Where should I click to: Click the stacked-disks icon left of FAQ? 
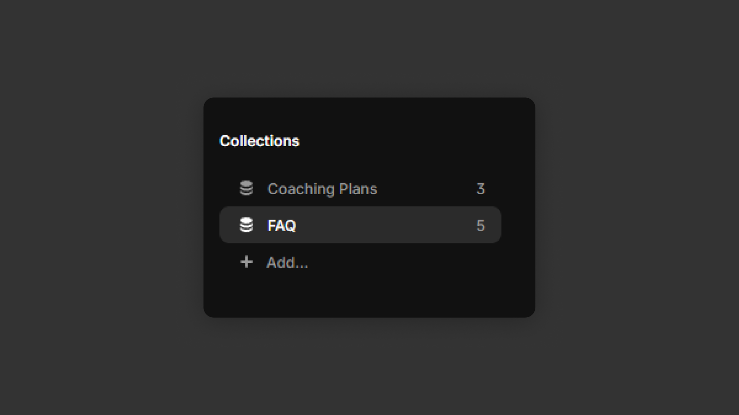[246, 225]
